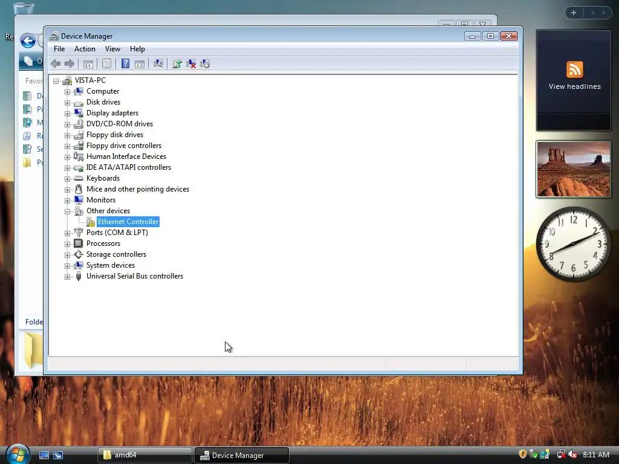Click Show Desktop quick launch icon
Viewport: 619px width, 464px height.
click(44, 455)
